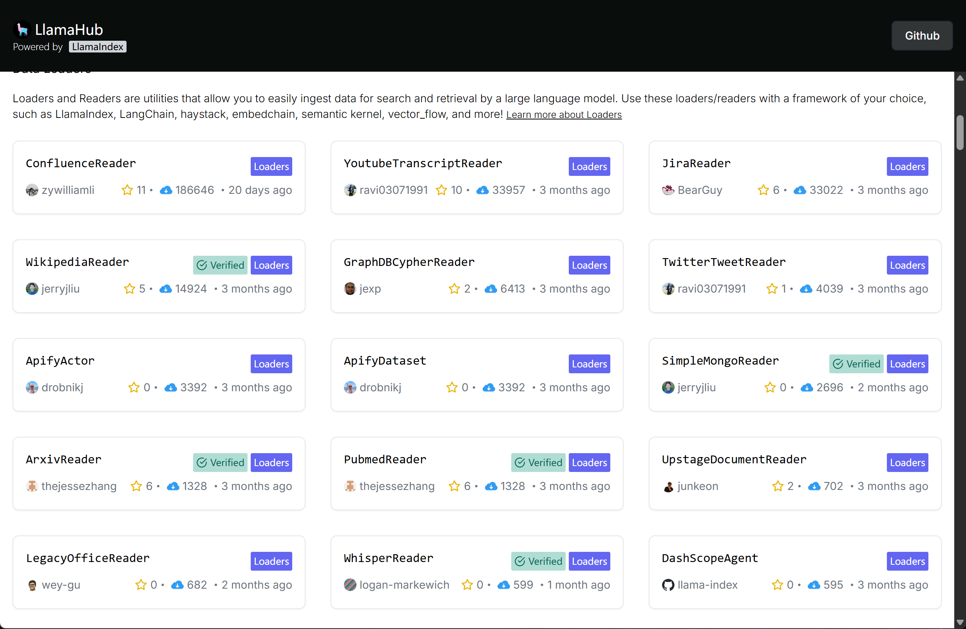Click drobnikj avatar on ApifyActor card
This screenshot has height=629, width=966.
coord(32,387)
